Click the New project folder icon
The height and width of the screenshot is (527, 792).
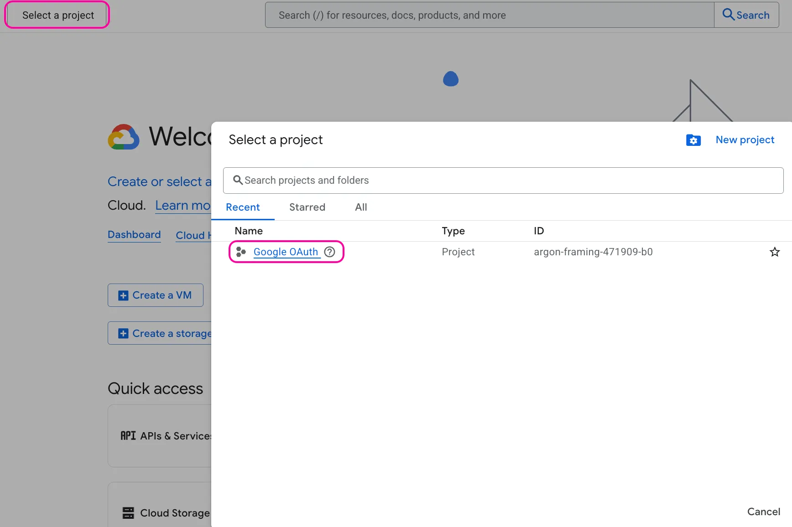click(693, 140)
